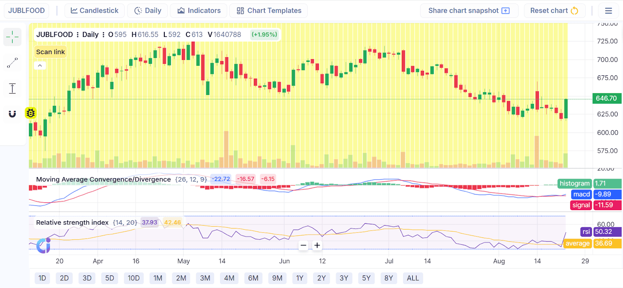The image size is (623, 288).
Task: Collapse the legend using the chevron arrow
Action: [40, 65]
